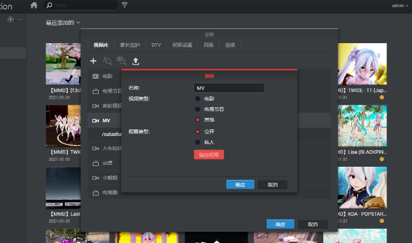Confirm edit dialog with 确定 button

point(240,184)
